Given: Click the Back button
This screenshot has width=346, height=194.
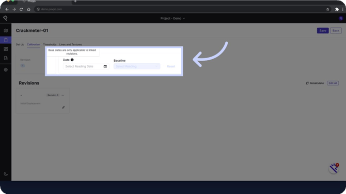Looking at the screenshot, I should (336, 30).
